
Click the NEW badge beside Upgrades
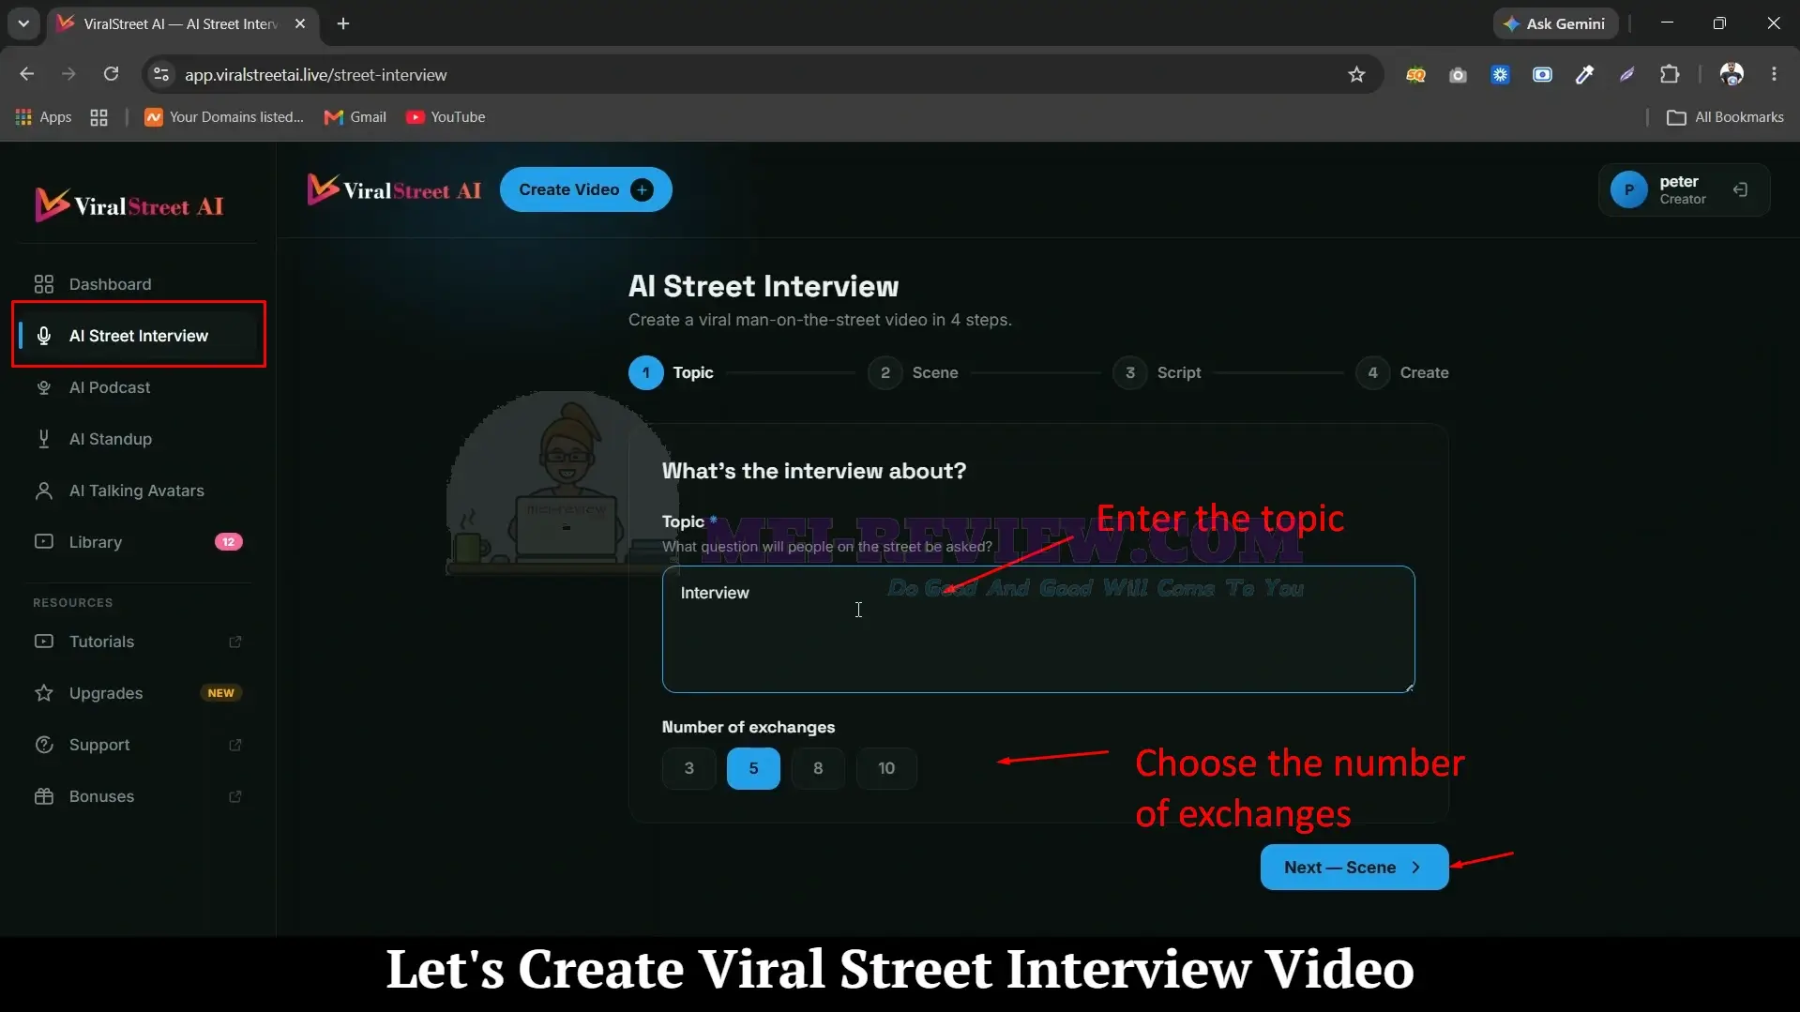221,693
